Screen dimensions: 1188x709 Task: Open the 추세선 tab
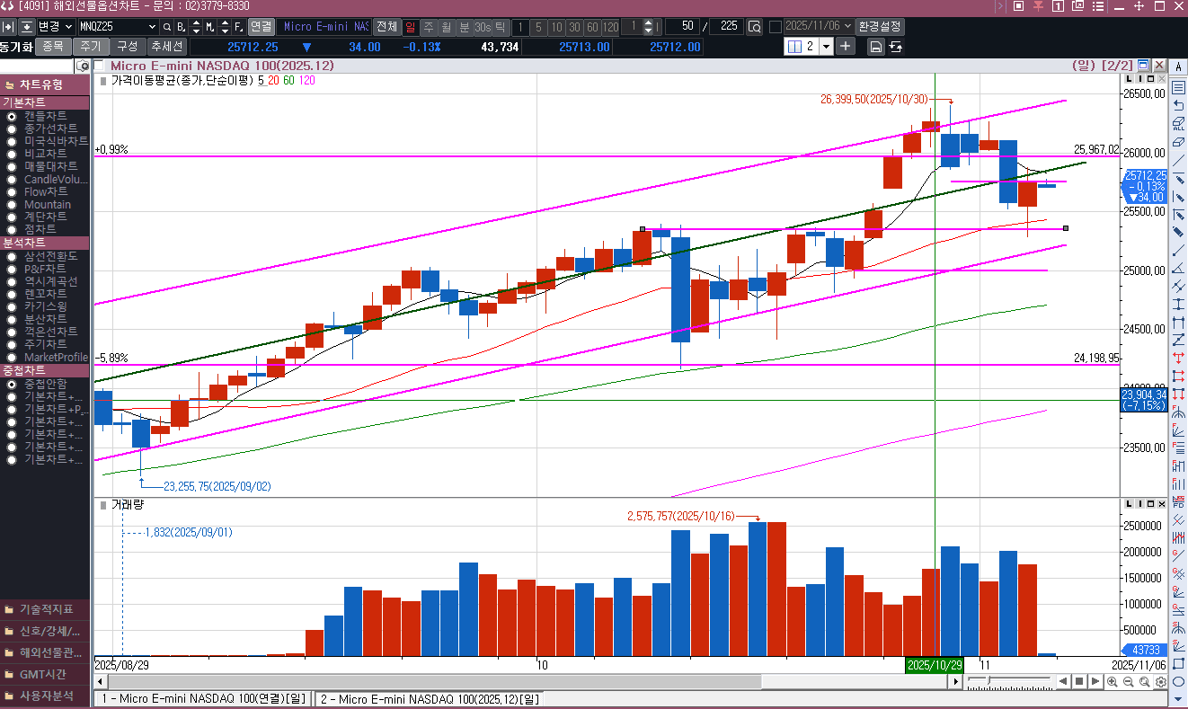[166, 47]
